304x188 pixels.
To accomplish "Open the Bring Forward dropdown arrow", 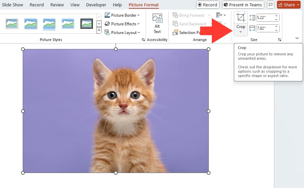I will 209,15.
